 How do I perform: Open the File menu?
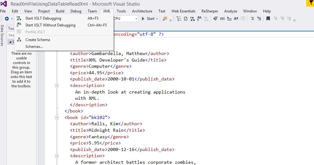pyautogui.click(x=3, y=11)
